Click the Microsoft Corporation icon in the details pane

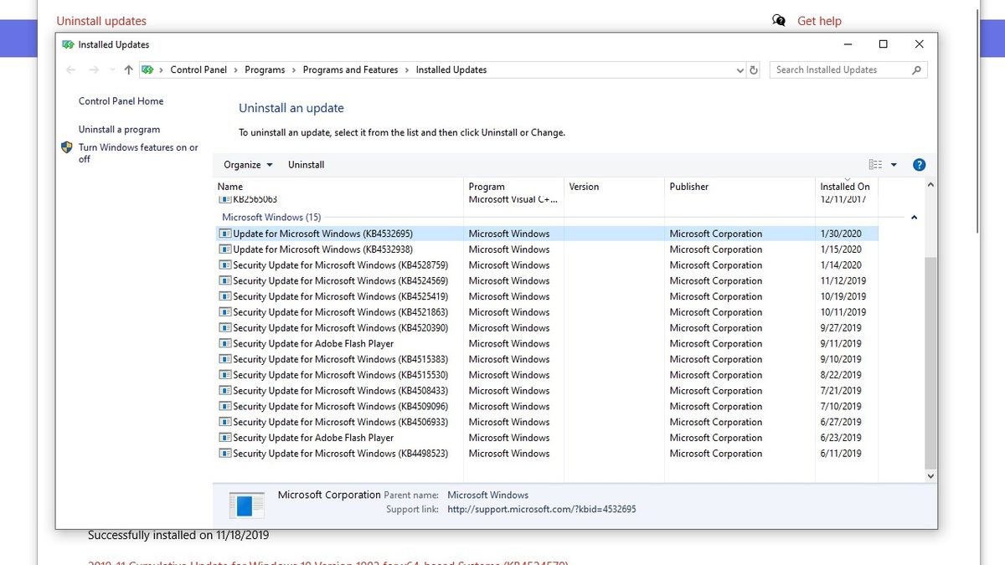pyautogui.click(x=246, y=503)
